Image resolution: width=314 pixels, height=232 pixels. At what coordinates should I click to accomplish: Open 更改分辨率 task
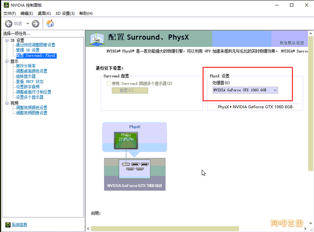[x=26, y=66]
